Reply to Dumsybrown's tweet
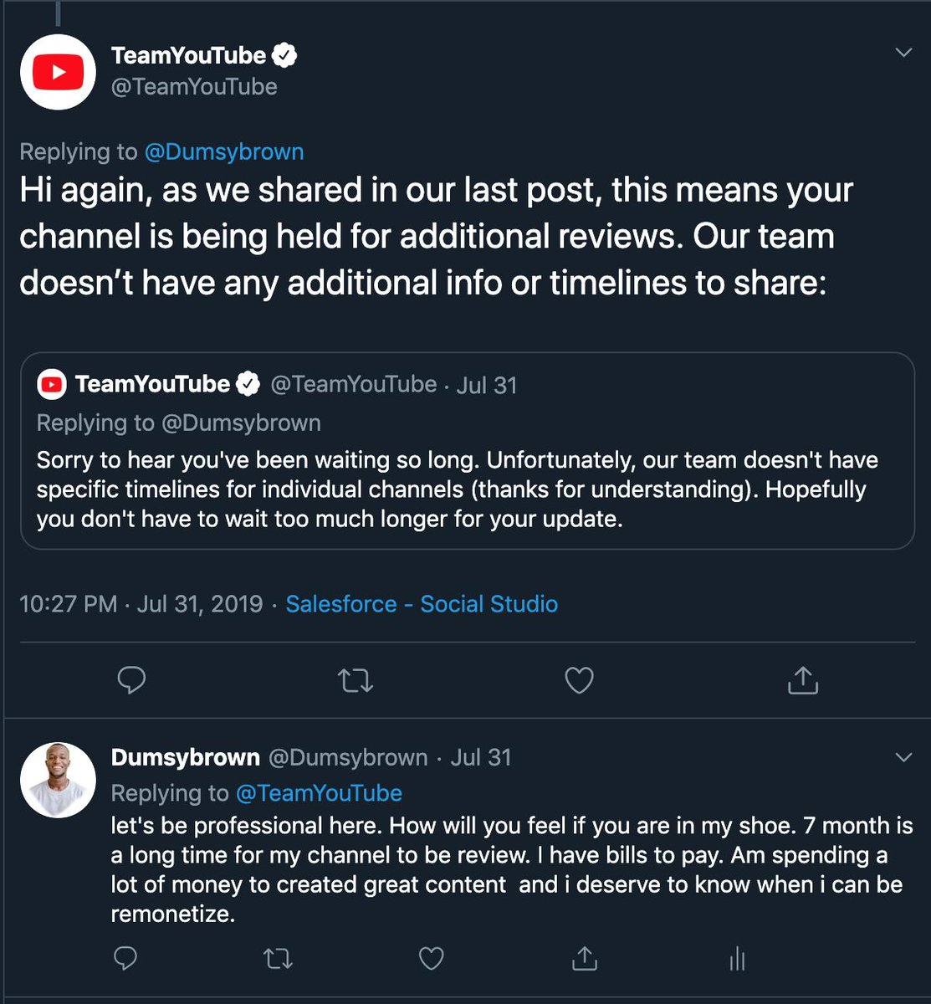Screen dimensions: 931x1004 tap(125, 958)
